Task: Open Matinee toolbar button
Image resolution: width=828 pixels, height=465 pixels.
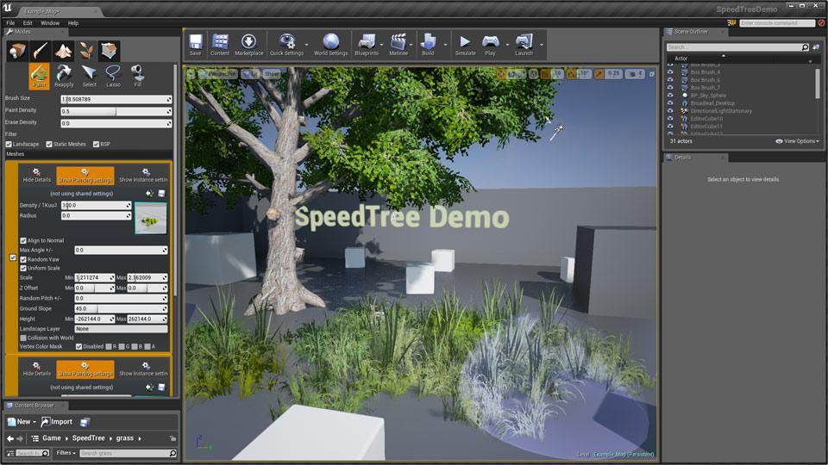Action: coord(398,44)
